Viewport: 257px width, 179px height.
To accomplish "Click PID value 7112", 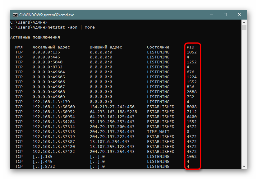I will click(x=192, y=112).
